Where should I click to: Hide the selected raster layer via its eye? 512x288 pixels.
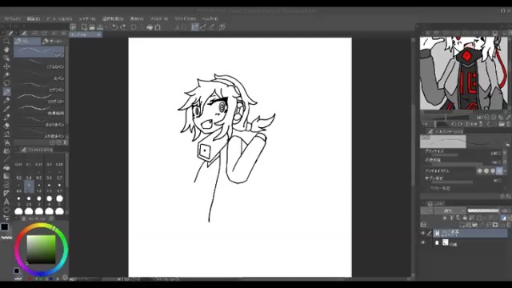pos(423,233)
